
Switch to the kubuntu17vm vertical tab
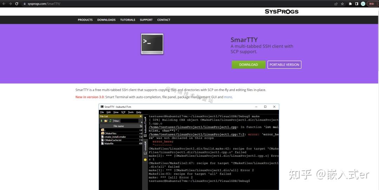[x=145, y=126]
